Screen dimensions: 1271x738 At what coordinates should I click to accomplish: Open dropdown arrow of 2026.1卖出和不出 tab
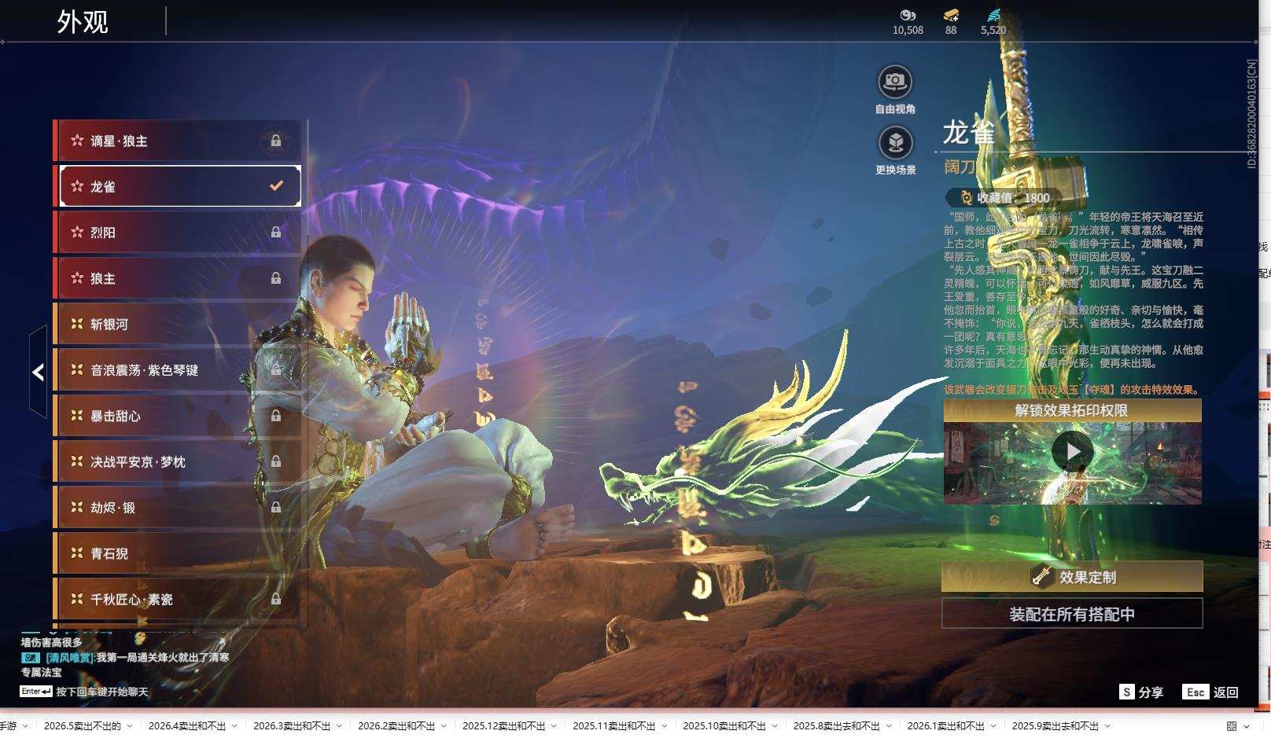pyautogui.click(x=994, y=726)
